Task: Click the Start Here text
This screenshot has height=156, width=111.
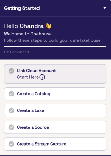Action: pyautogui.click(x=28, y=77)
